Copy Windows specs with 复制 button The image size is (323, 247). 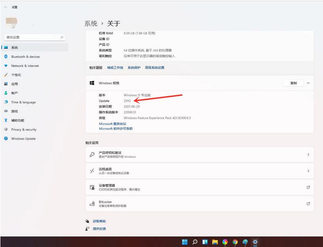click(293, 83)
